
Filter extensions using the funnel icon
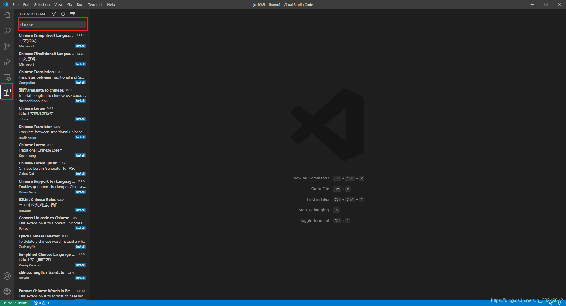coord(54,14)
